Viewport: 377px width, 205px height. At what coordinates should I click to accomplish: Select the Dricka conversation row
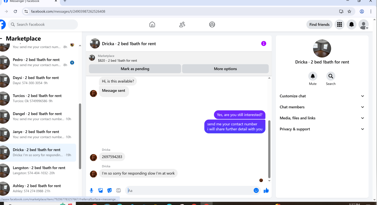point(38,152)
